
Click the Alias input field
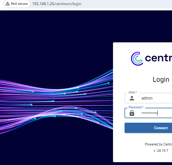[x=148, y=98]
